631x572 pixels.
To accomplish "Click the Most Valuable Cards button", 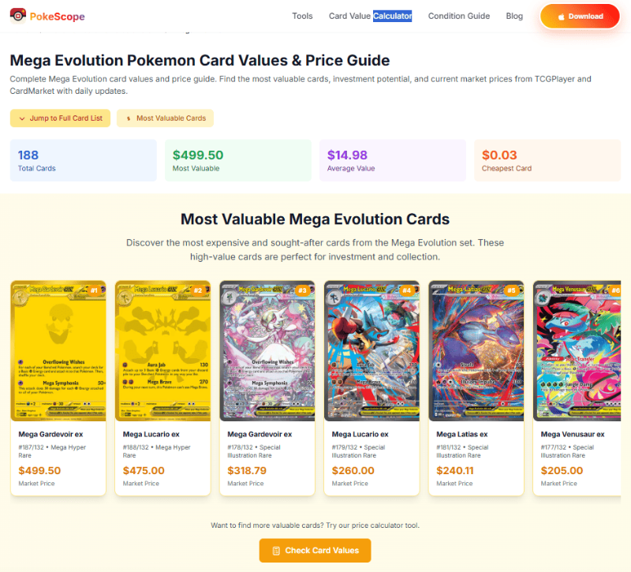I will (x=165, y=118).
